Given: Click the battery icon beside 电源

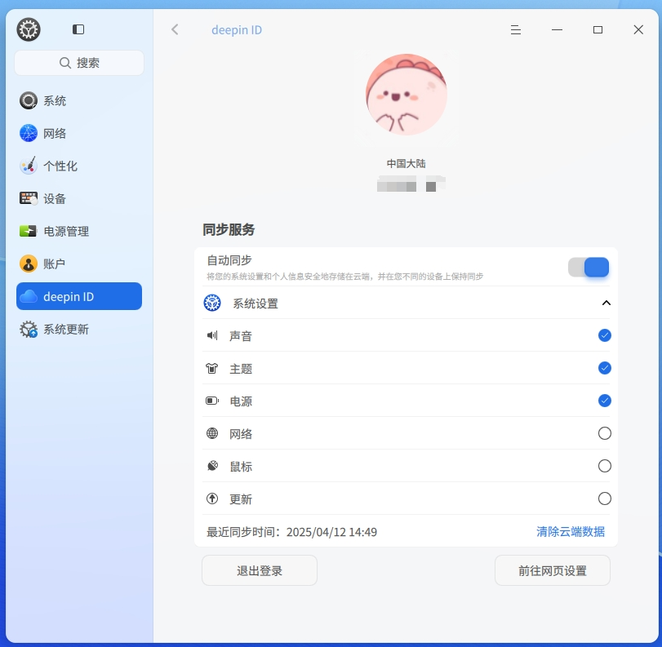Looking at the screenshot, I should click(x=212, y=401).
